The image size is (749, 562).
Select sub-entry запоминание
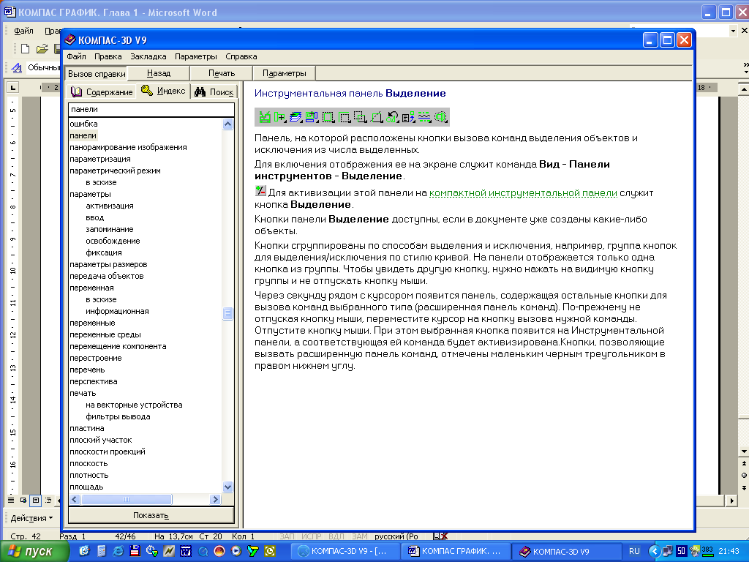pyautogui.click(x=110, y=229)
